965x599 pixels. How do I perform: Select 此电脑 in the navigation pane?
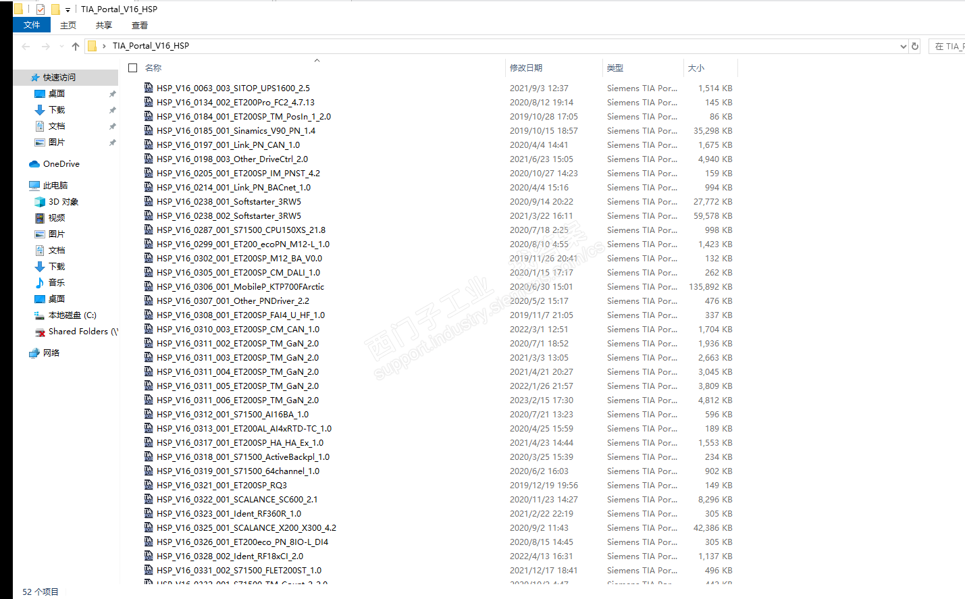point(55,186)
